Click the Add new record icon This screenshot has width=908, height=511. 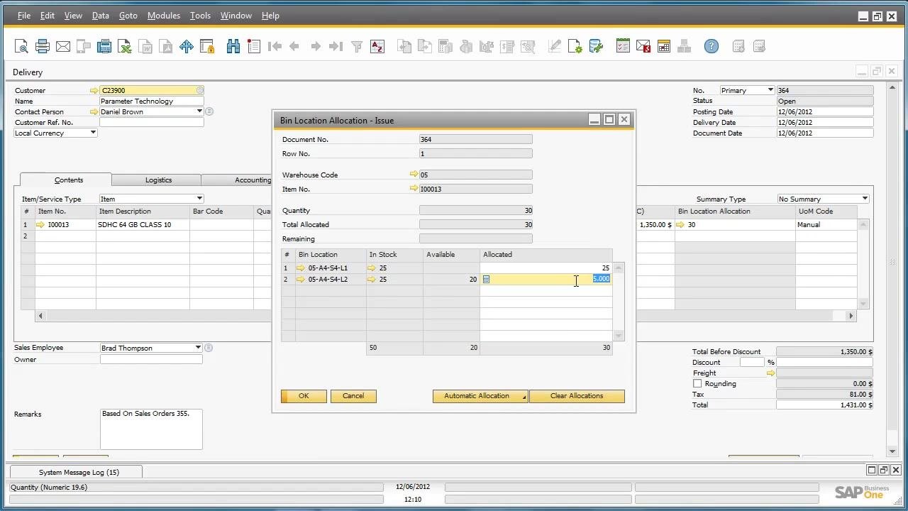[x=254, y=47]
